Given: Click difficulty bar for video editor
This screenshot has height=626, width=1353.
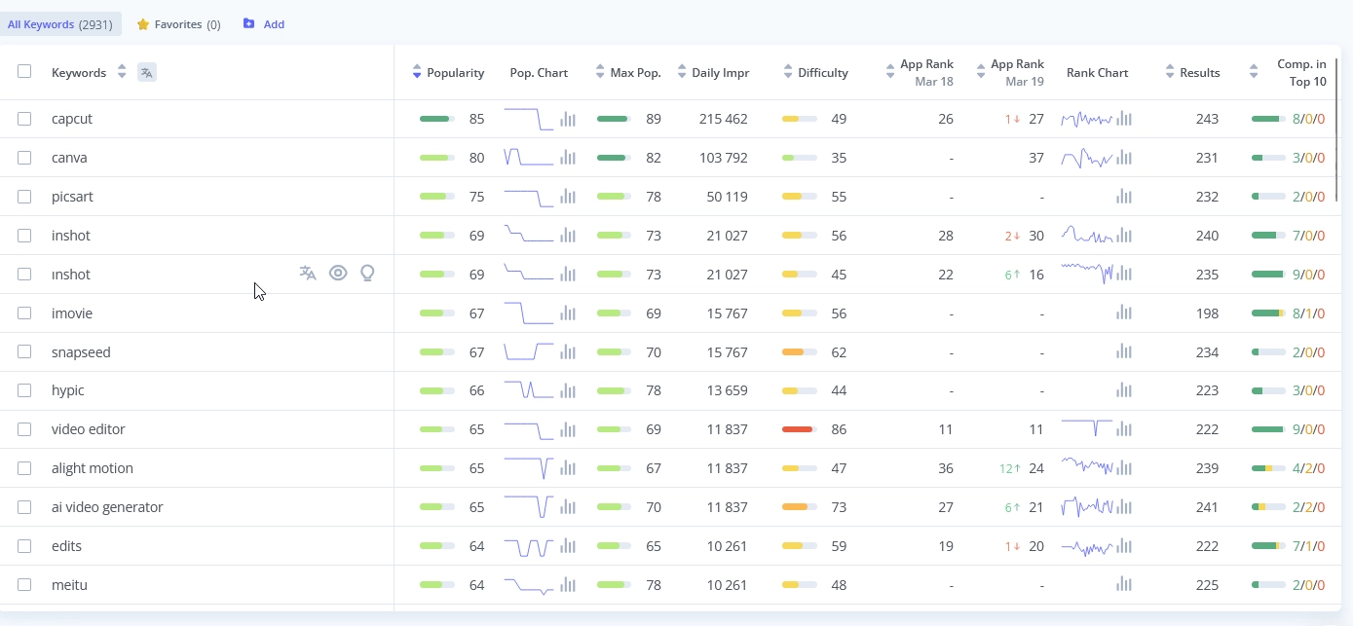Looking at the screenshot, I should (799, 429).
